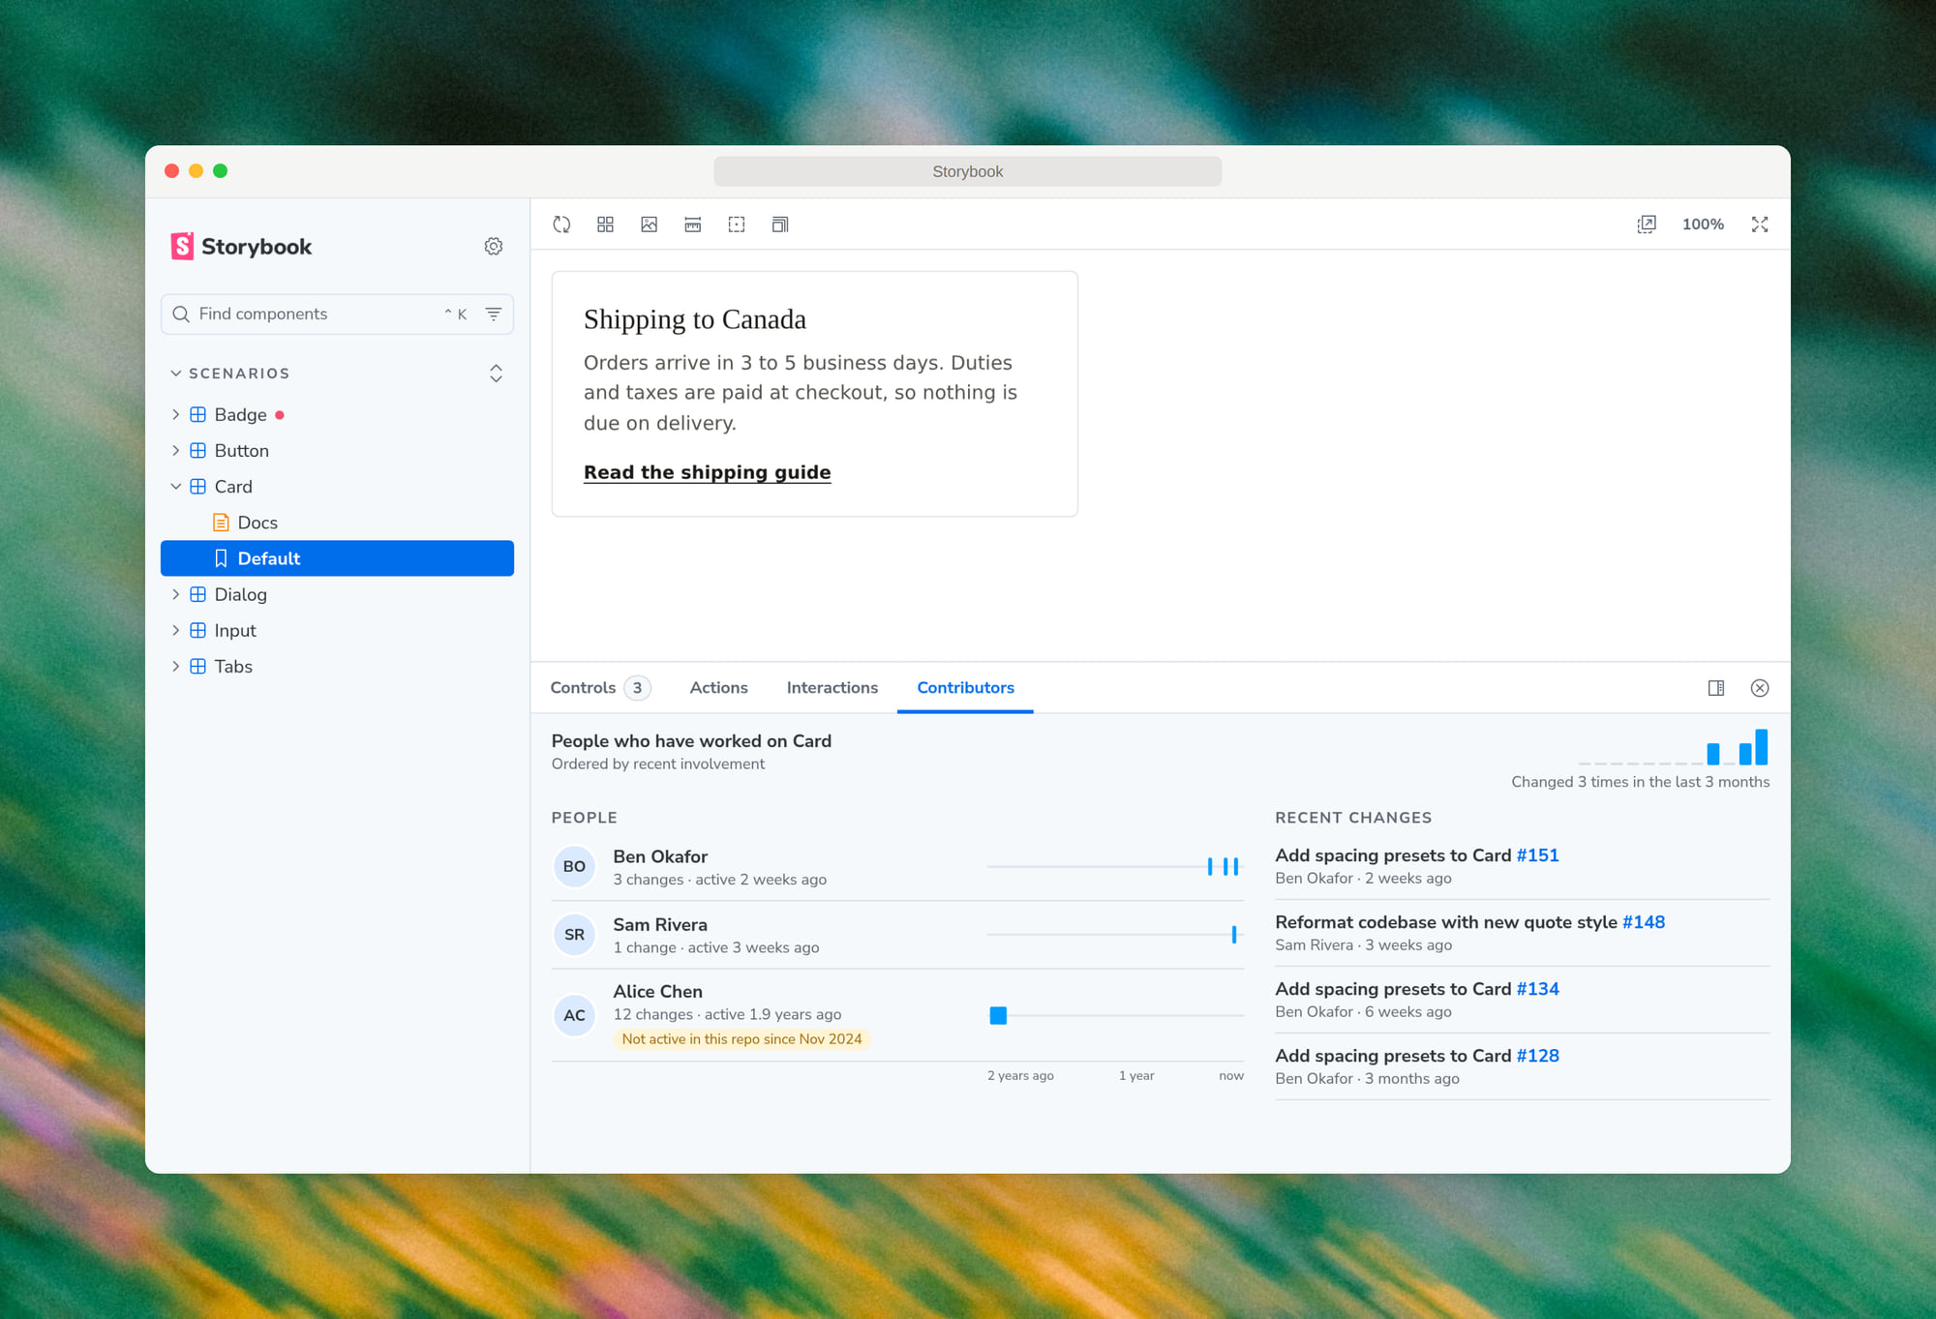Click the expand/collapse all arrows beside SCENARIOS

pos(496,374)
